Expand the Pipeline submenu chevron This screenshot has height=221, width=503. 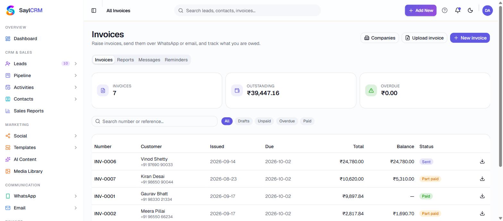click(76, 75)
